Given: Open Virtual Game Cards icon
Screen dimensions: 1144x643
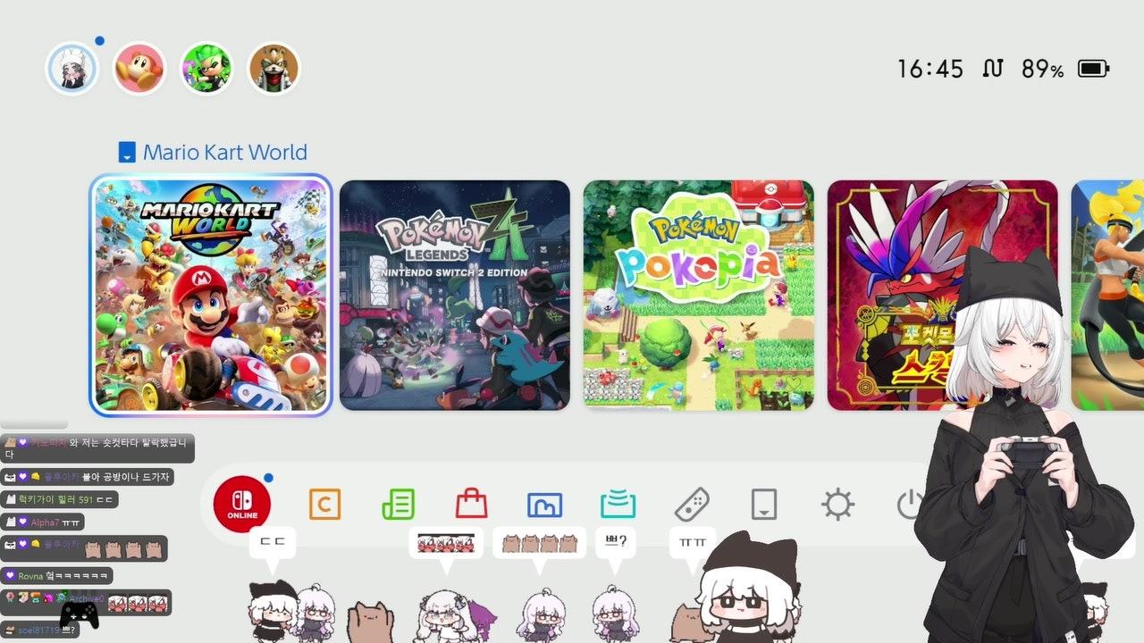Looking at the screenshot, I should [764, 505].
